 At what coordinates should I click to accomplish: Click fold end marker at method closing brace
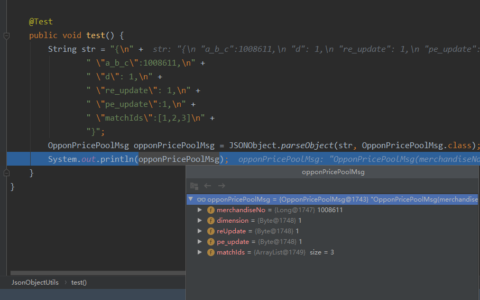[6, 173]
